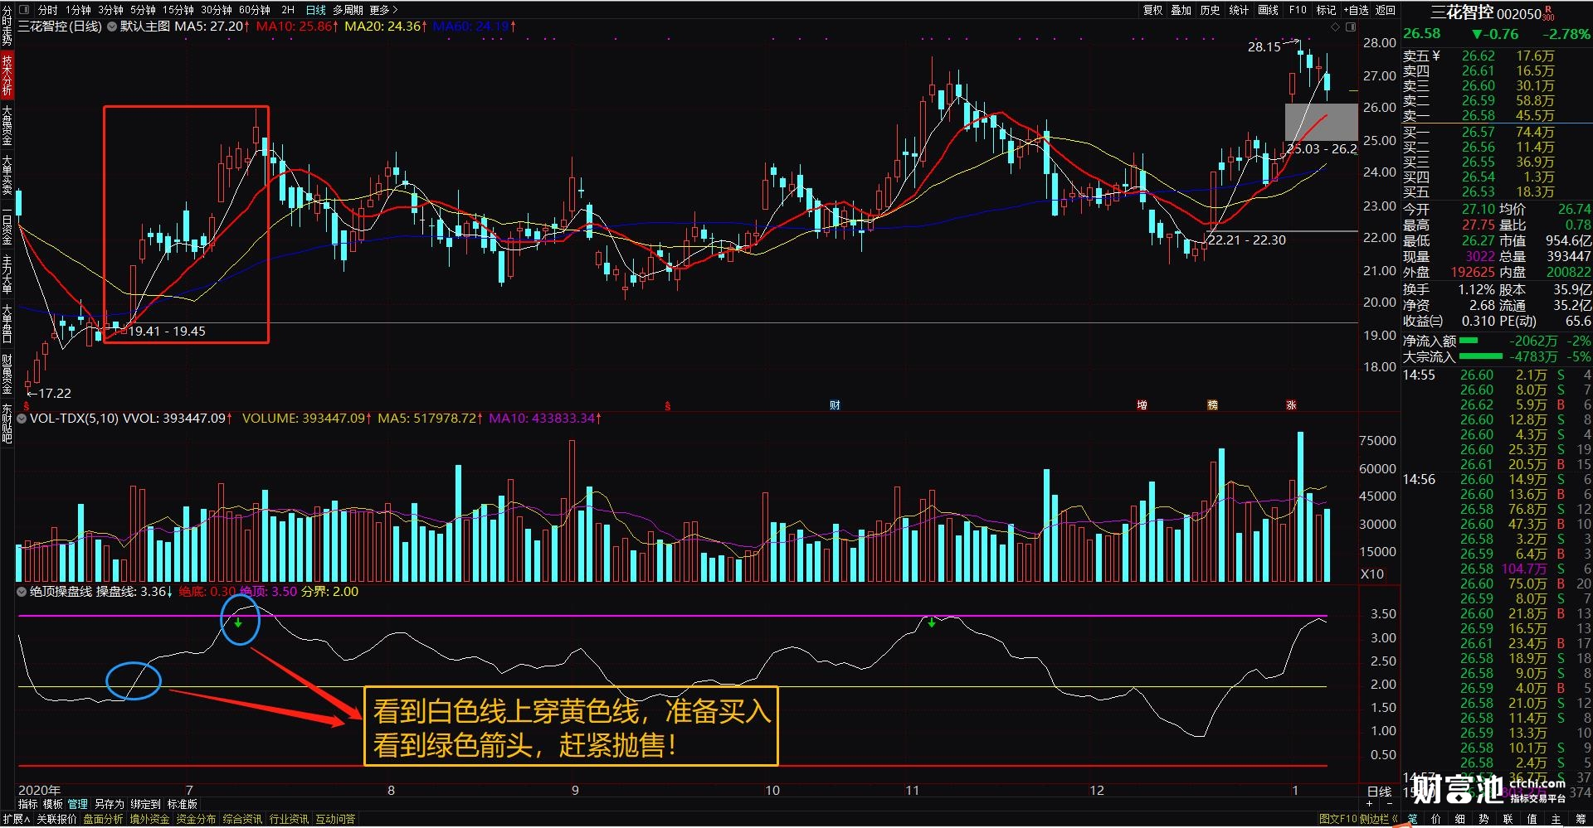This screenshot has width=1593, height=828.
Task: Select the 势 trend tab
Action: pos(1484,819)
